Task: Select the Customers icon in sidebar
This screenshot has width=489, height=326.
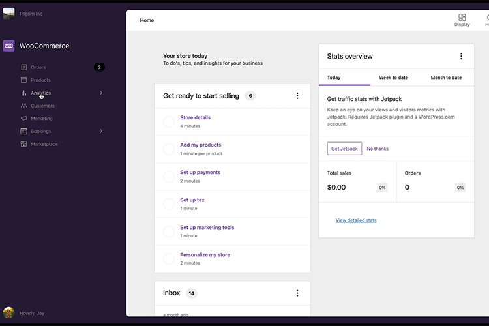Action: (24, 106)
